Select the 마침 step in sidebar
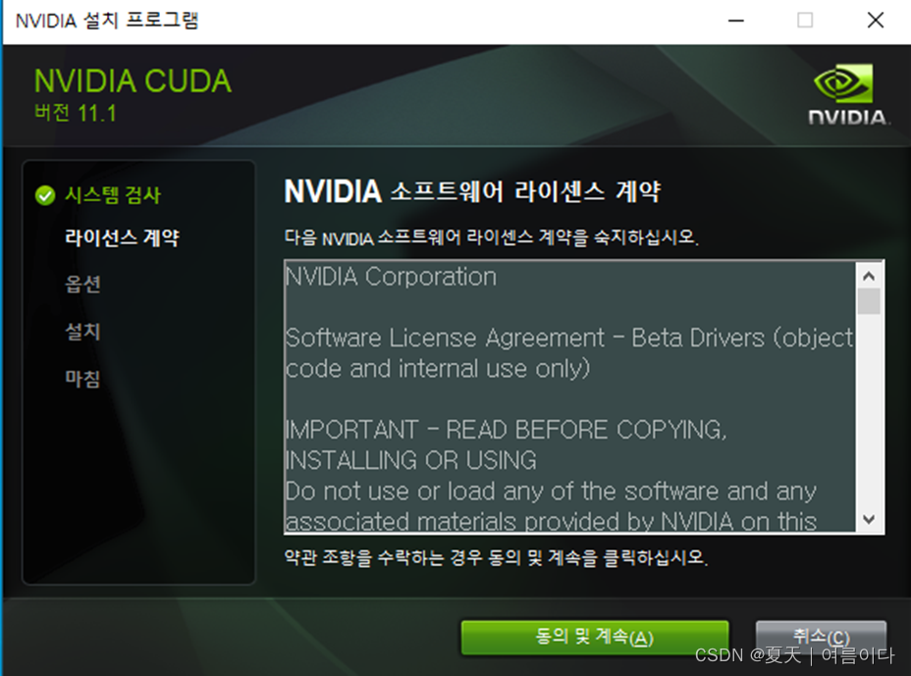911x676 pixels. coord(82,379)
